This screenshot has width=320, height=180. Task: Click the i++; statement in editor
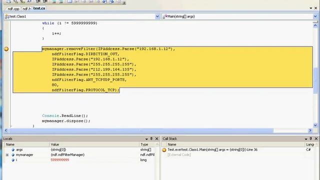(56, 33)
